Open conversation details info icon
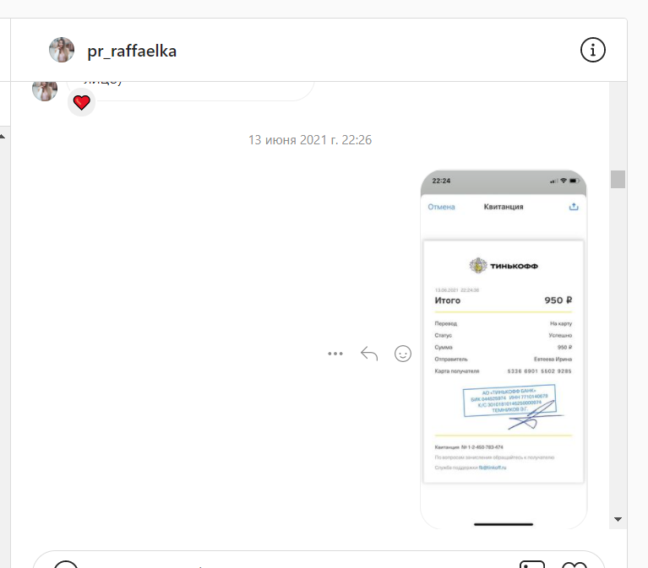 pos(592,51)
